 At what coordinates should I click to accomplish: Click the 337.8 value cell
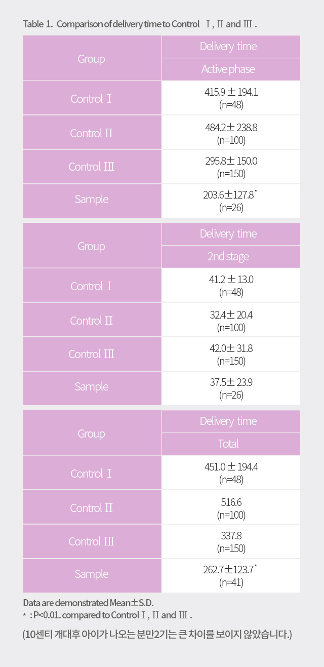[x=231, y=541]
